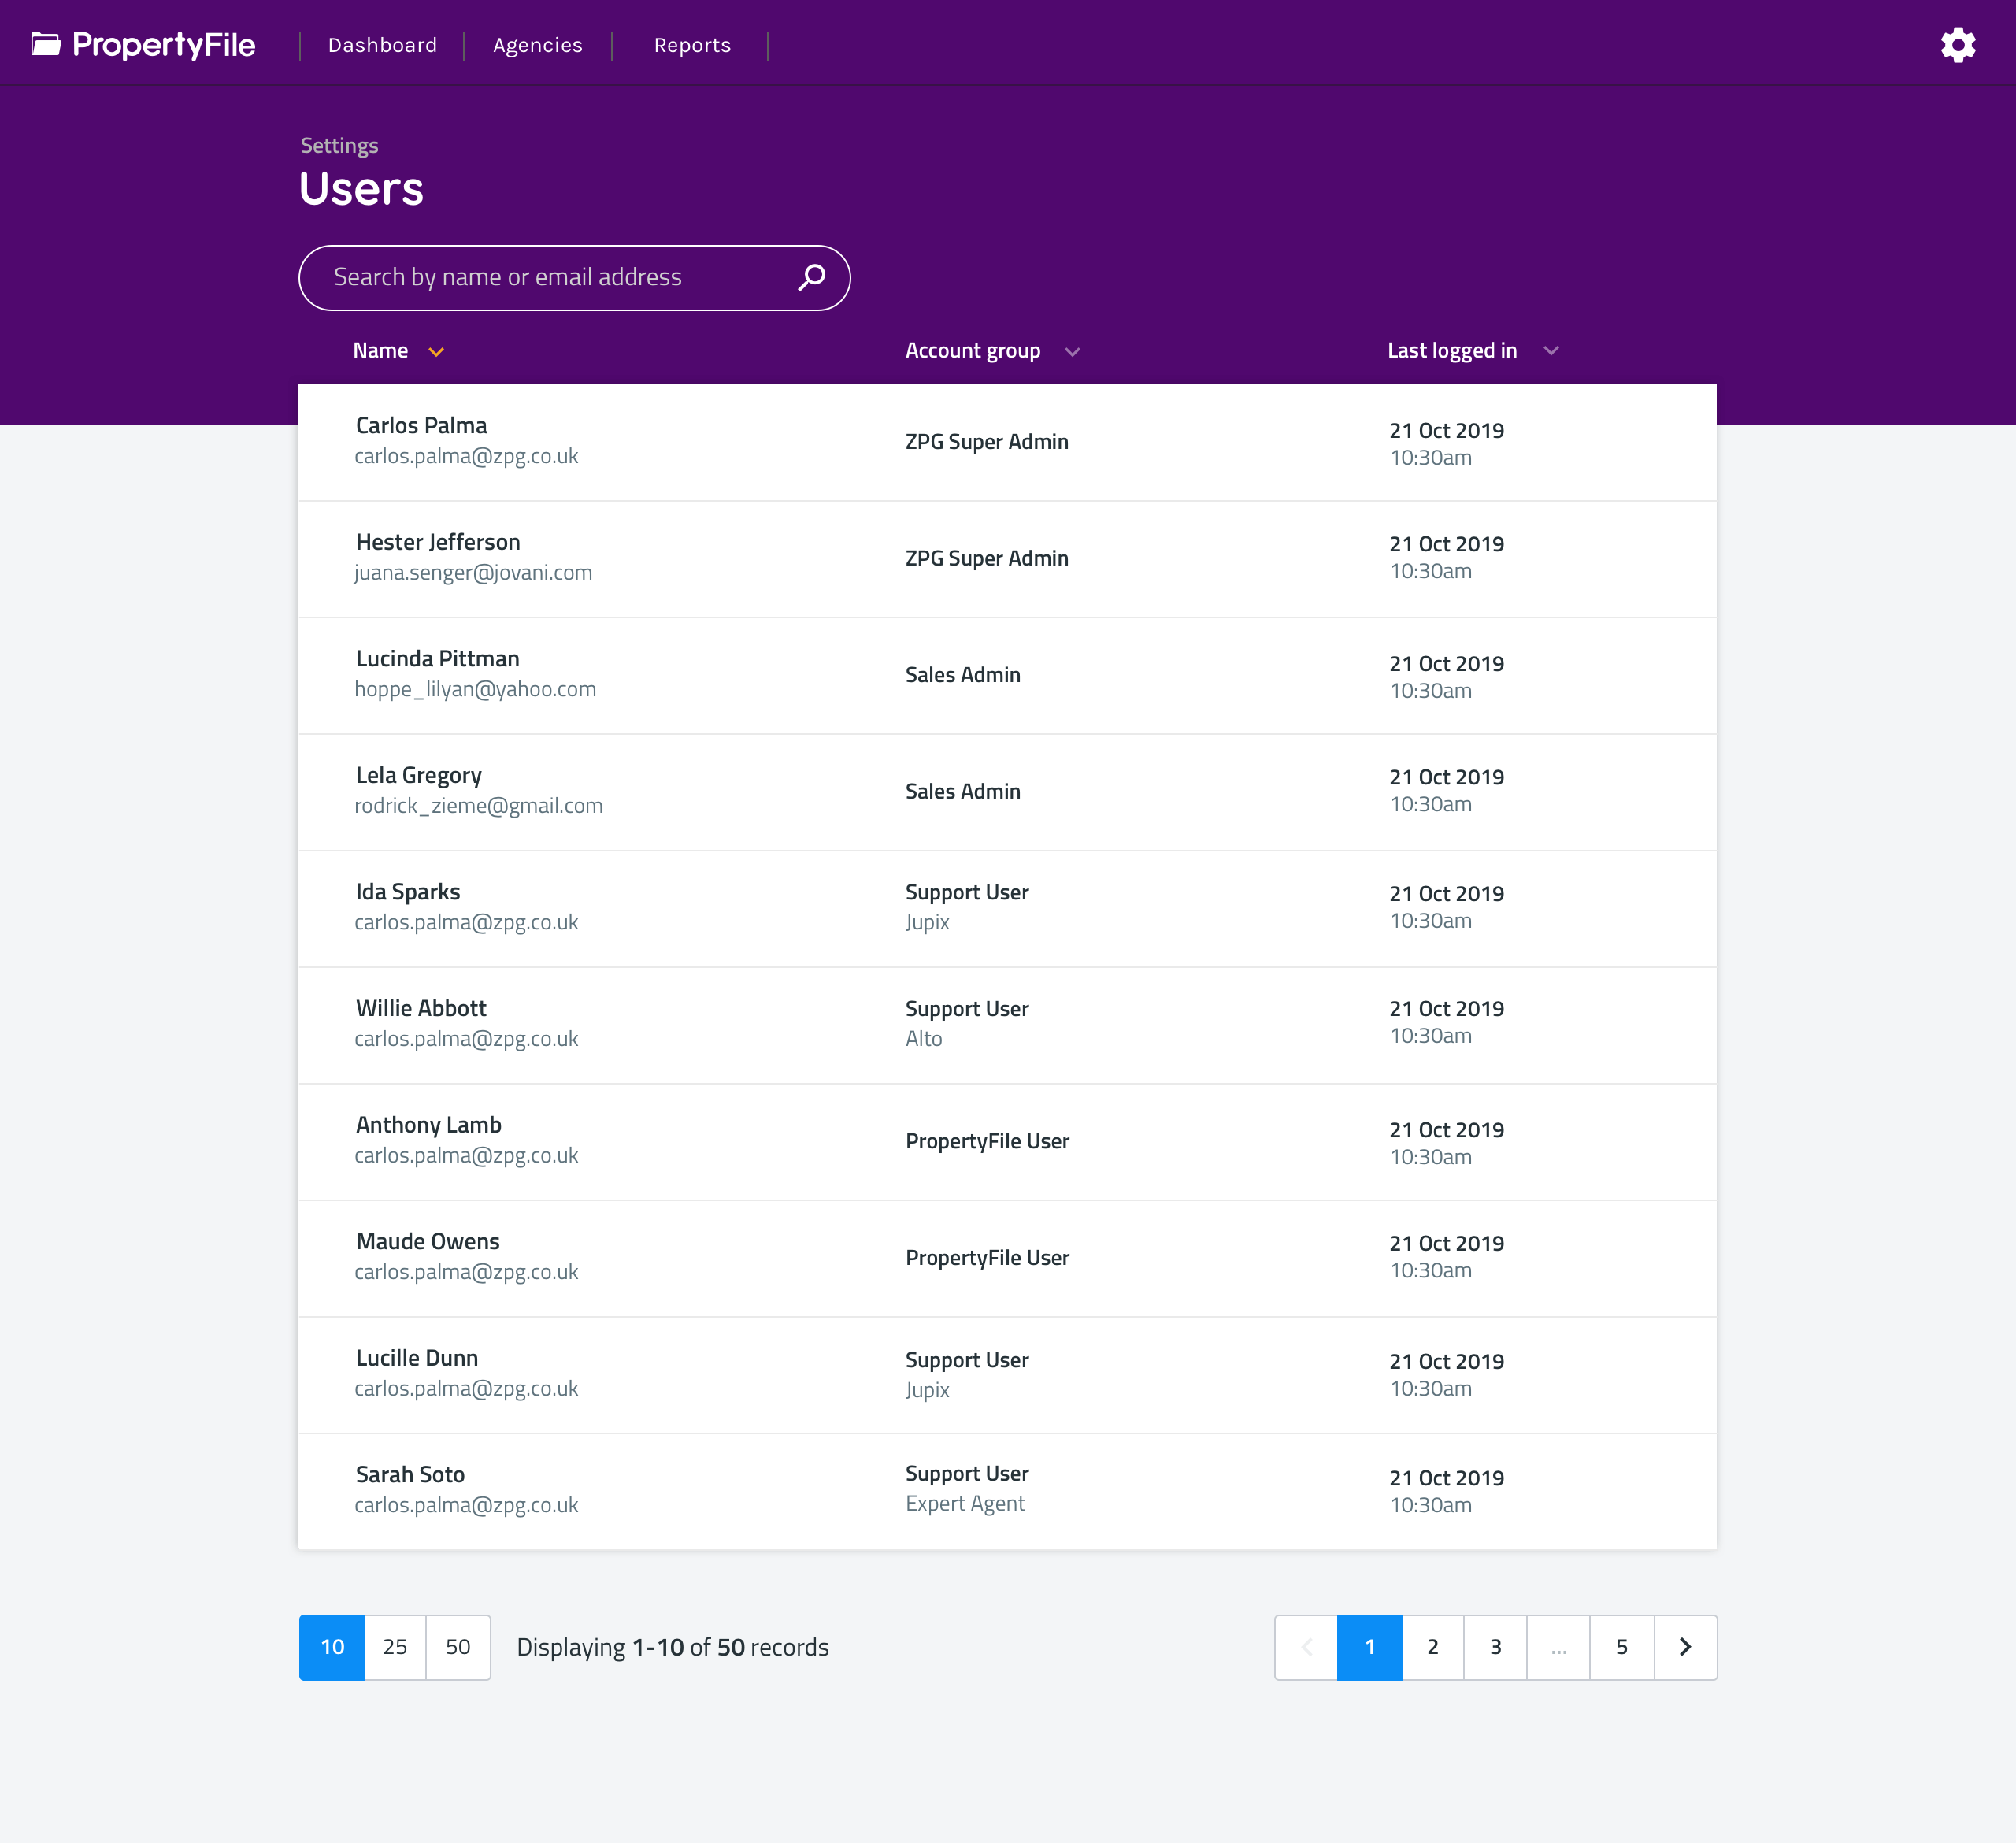The image size is (2016, 1843).
Task: Expand the Account group sort chevron
Action: pyautogui.click(x=1072, y=352)
